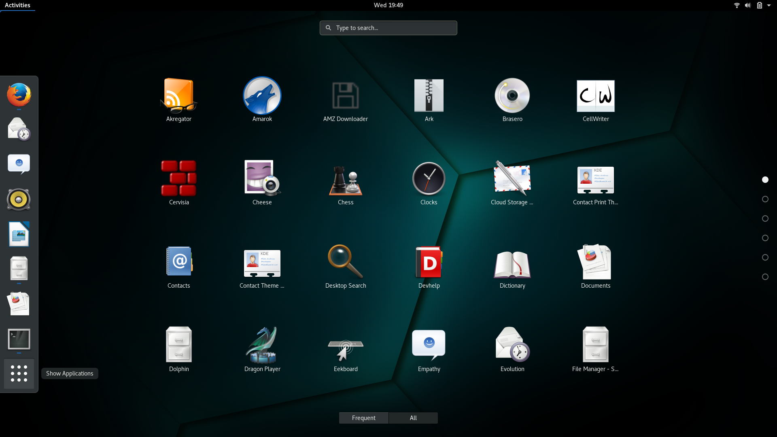Click the Activities button
The height and width of the screenshot is (437, 777).
coord(17,5)
